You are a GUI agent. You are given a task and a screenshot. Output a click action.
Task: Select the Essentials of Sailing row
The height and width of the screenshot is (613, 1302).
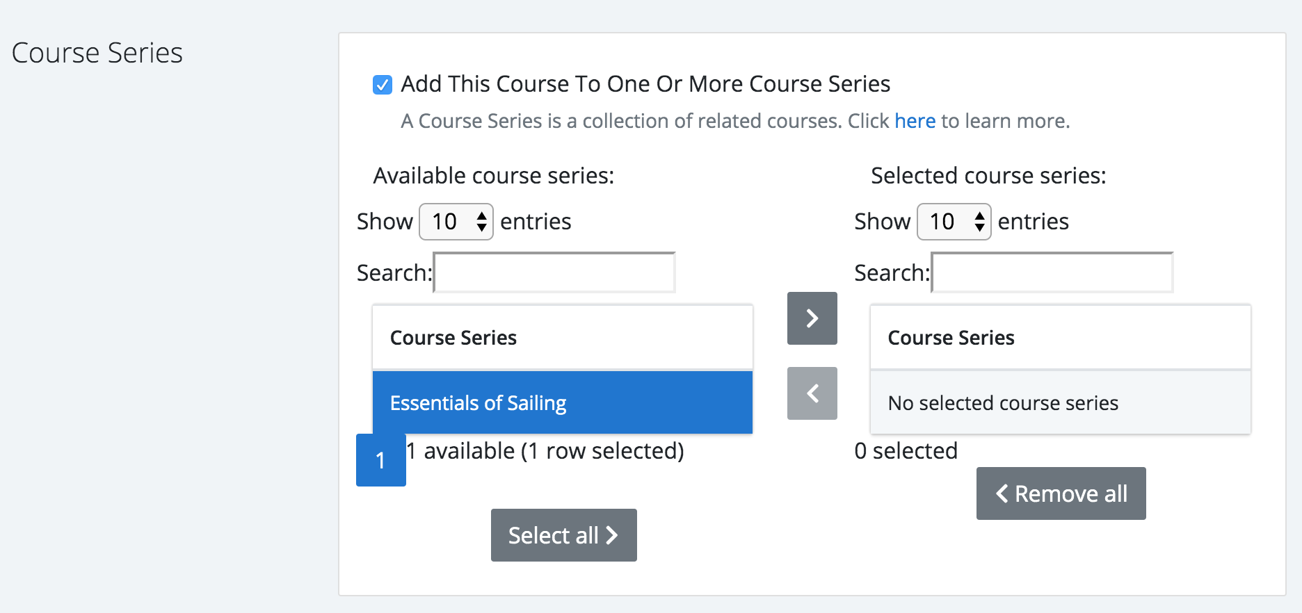coord(563,402)
